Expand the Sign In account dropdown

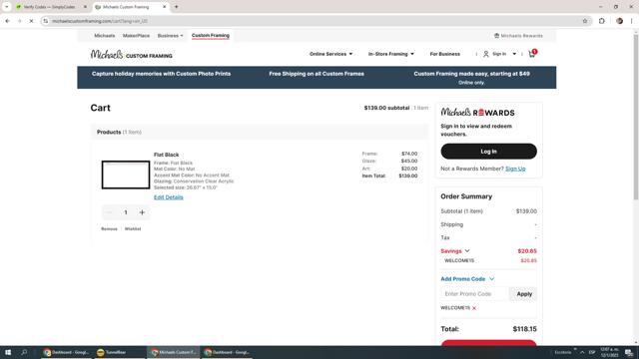514,54
